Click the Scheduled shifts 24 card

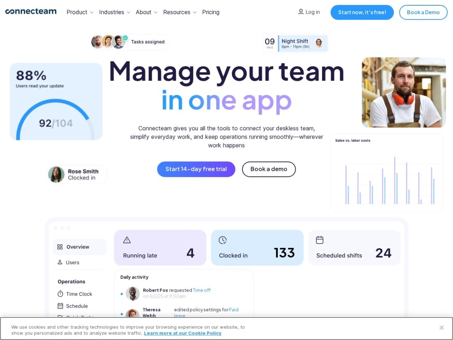[x=354, y=247]
